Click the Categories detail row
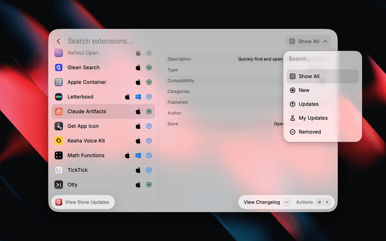The image size is (386, 241). click(224, 92)
